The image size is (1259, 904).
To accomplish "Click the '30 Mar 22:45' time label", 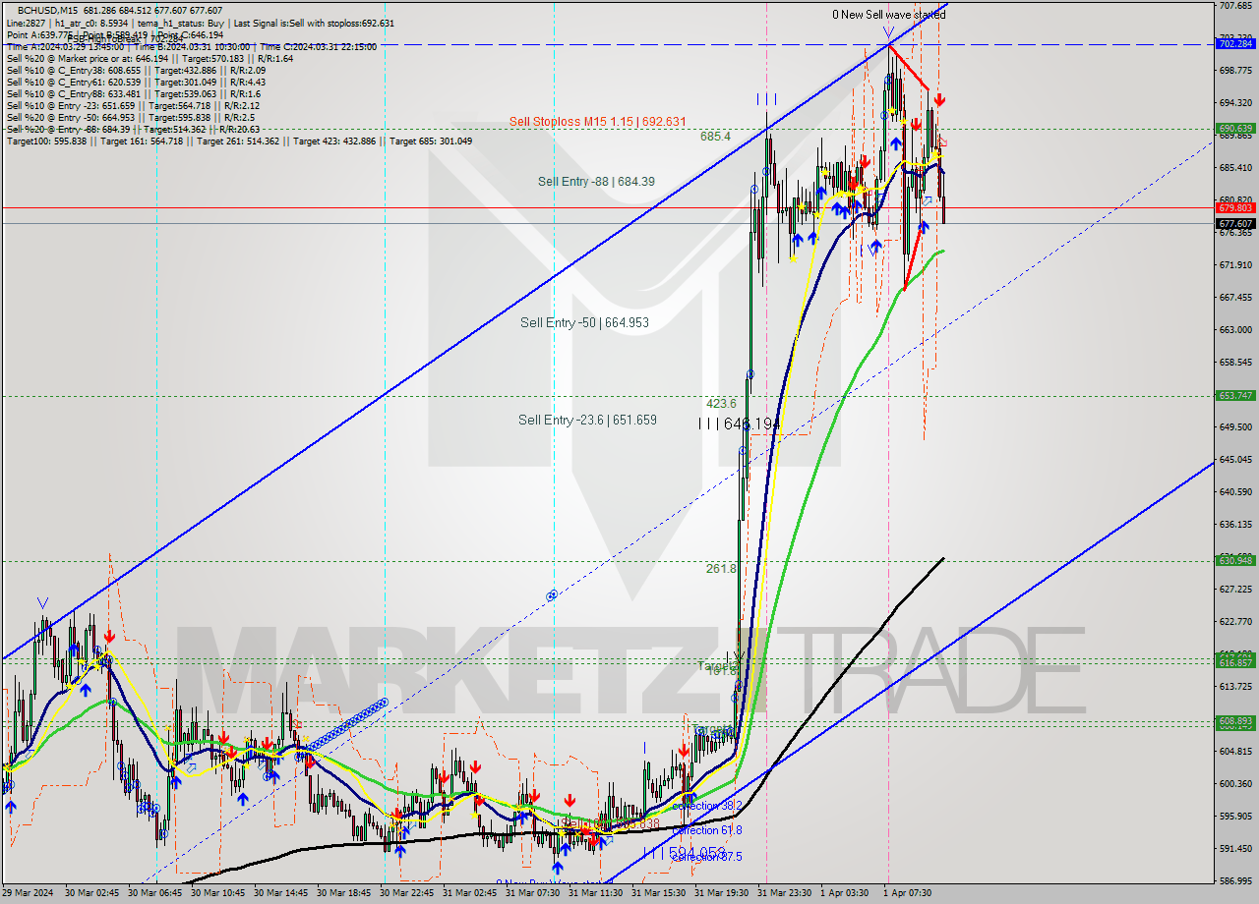I will click(406, 893).
